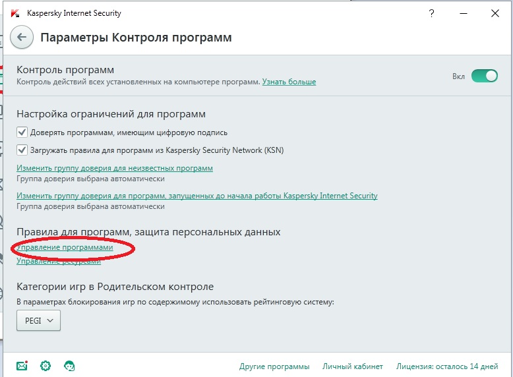513x377 pixels.
Task: Uncheck Загружать правила для программ из KSN
Action: [x=22, y=150]
